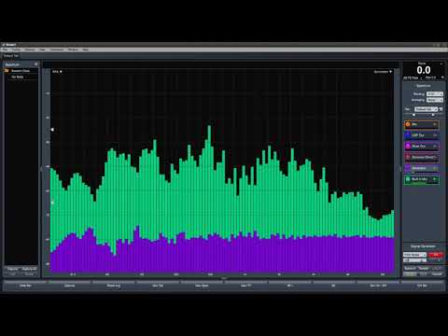The height and width of the screenshot is (336, 448).
Task: Toggle the Built-in Mic engine play button
Action: [x=435, y=179]
